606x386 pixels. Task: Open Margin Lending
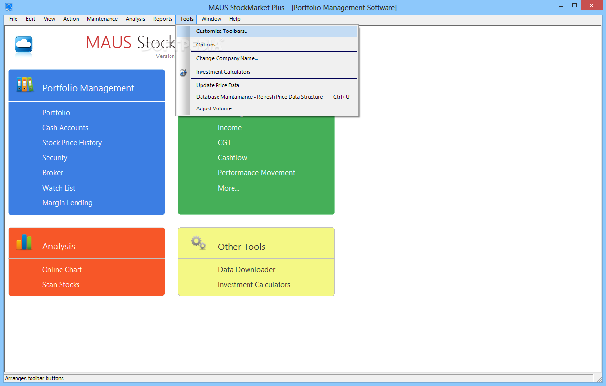pos(67,203)
